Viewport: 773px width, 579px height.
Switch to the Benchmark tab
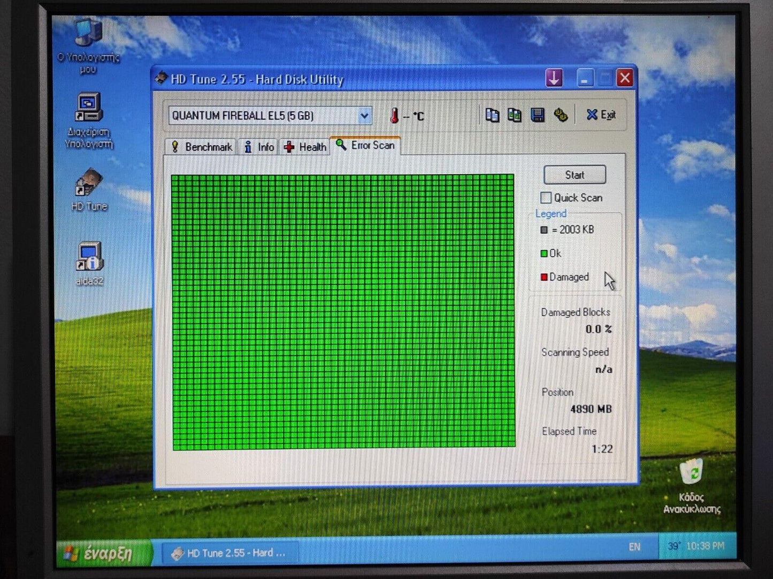pyautogui.click(x=201, y=147)
